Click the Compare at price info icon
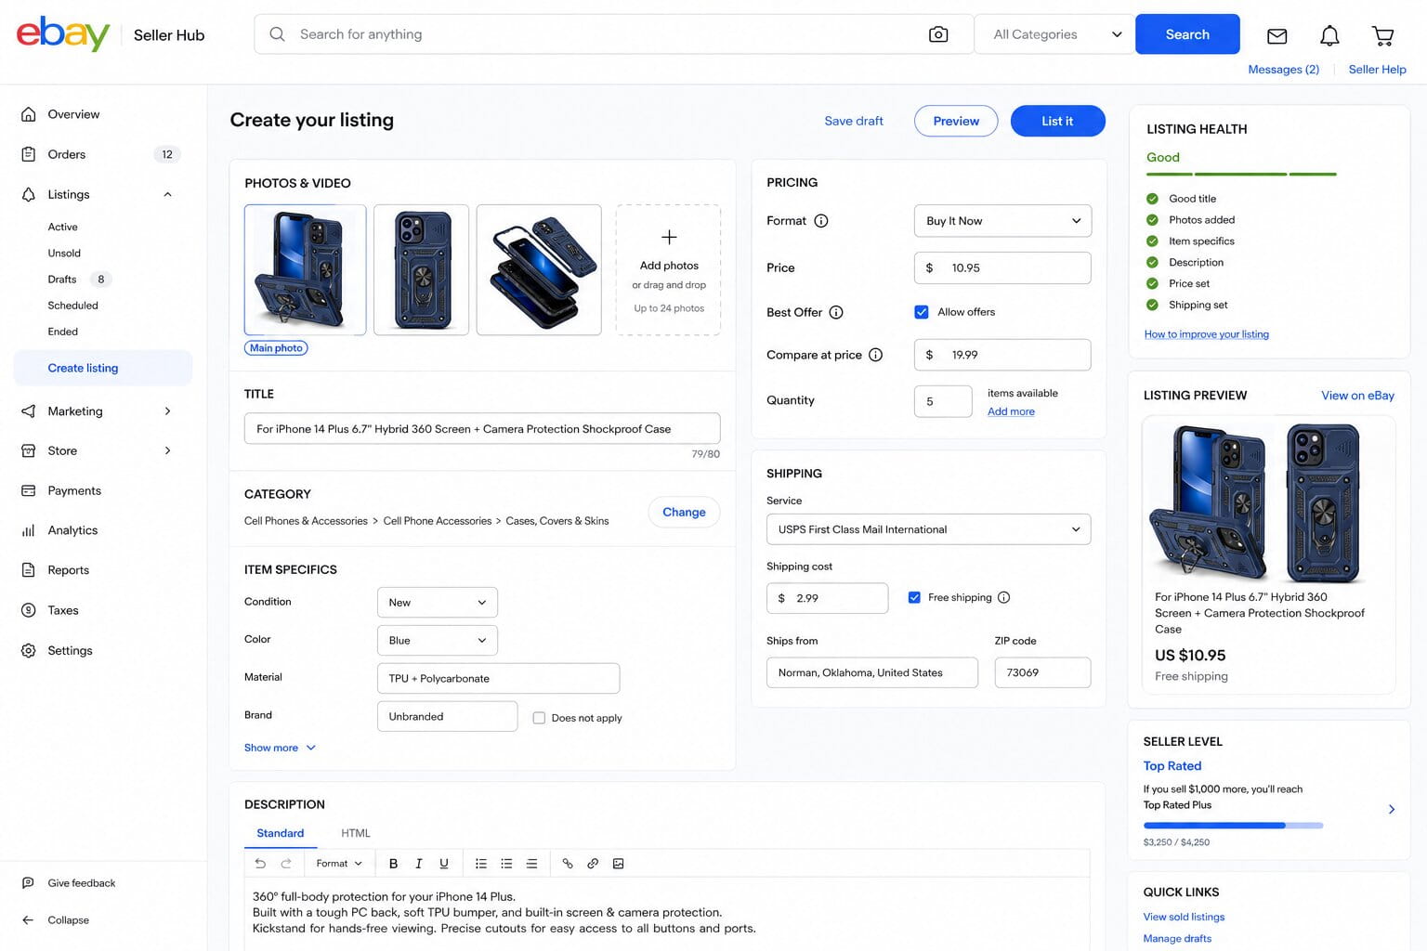Screen dimensions: 1427x951 click(875, 355)
